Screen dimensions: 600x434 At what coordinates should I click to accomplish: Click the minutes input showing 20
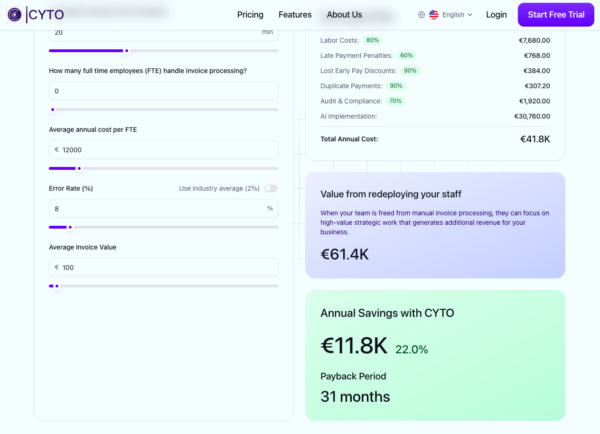(164, 32)
